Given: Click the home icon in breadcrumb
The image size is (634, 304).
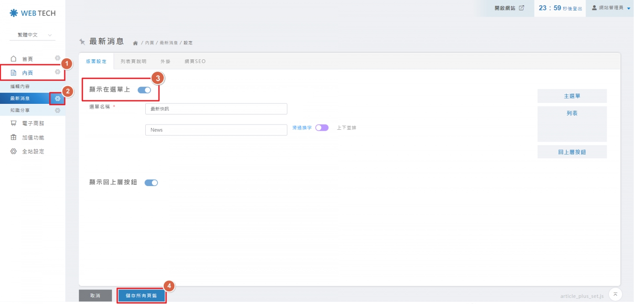Looking at the screenshot, I should click(x=135, y=43).
